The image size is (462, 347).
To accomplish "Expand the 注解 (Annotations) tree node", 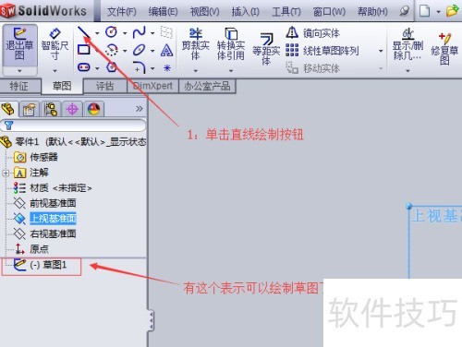I will pyautogui.click(x=6, y=173).
